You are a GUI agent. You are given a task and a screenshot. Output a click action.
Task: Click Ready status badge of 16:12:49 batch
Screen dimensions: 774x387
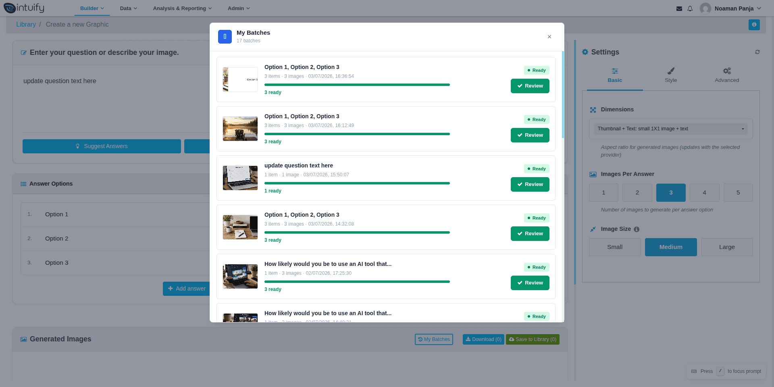pyautogui.click(x=537, y=119)
